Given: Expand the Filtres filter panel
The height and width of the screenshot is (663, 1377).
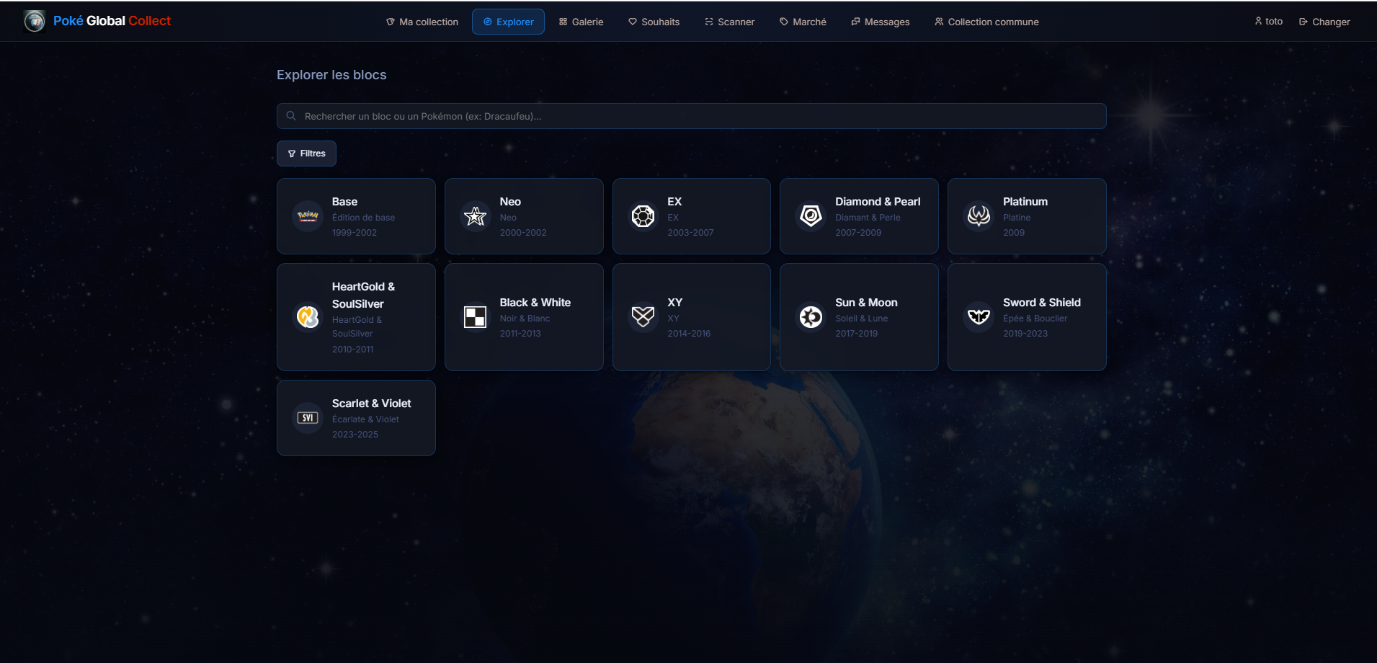Looking at the screenshot, I should click(x=307, y=153).
